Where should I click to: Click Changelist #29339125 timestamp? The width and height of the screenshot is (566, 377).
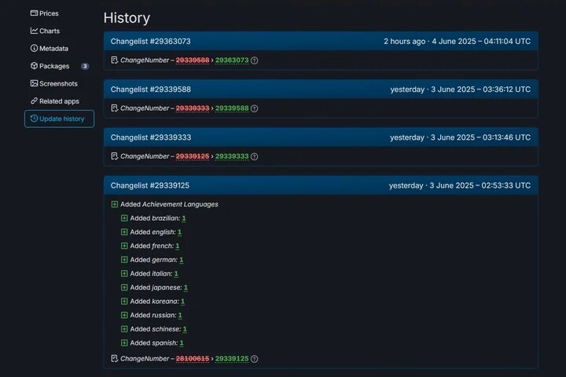(459, 186)
